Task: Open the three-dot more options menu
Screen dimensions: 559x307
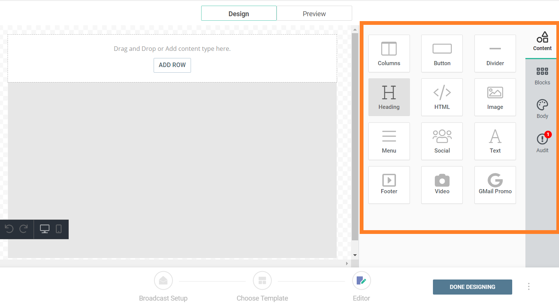Action: (528, 287)
